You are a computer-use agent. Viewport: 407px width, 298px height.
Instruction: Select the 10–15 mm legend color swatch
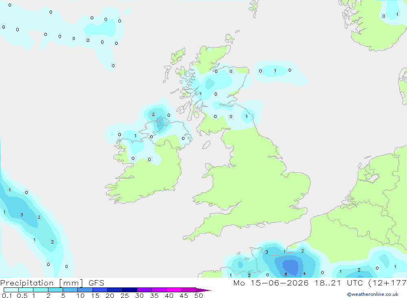(x=85, y=290)
